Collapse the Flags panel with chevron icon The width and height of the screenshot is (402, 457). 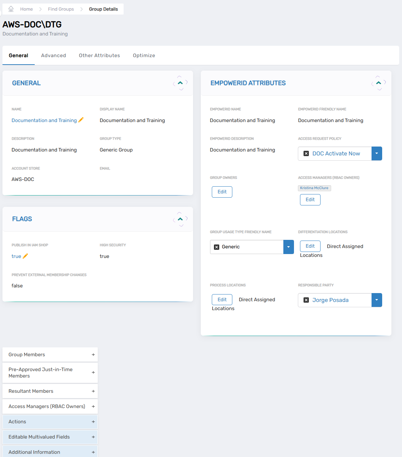pyautogui.click(x=180, y=219)
